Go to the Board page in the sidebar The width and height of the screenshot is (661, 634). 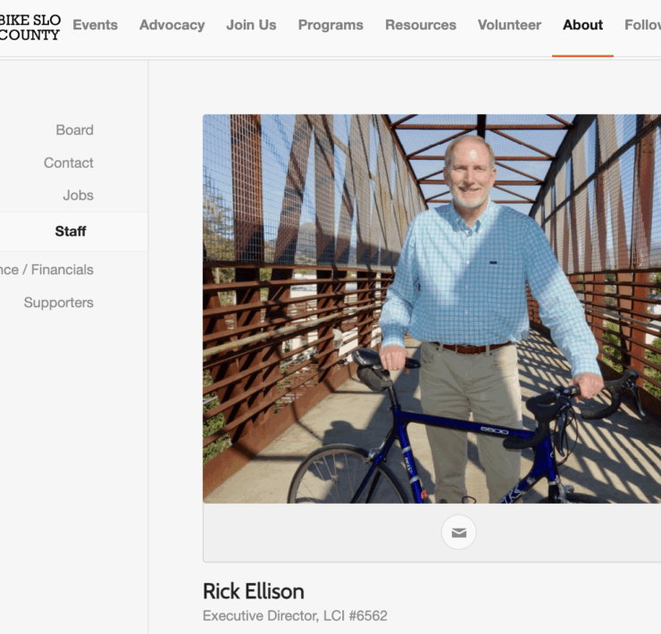click(x=75, y=129)
